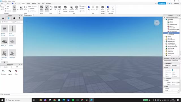This screenshot has width=181, height=102.
Task: Activate the Move tool
Action: coord(18,8)
